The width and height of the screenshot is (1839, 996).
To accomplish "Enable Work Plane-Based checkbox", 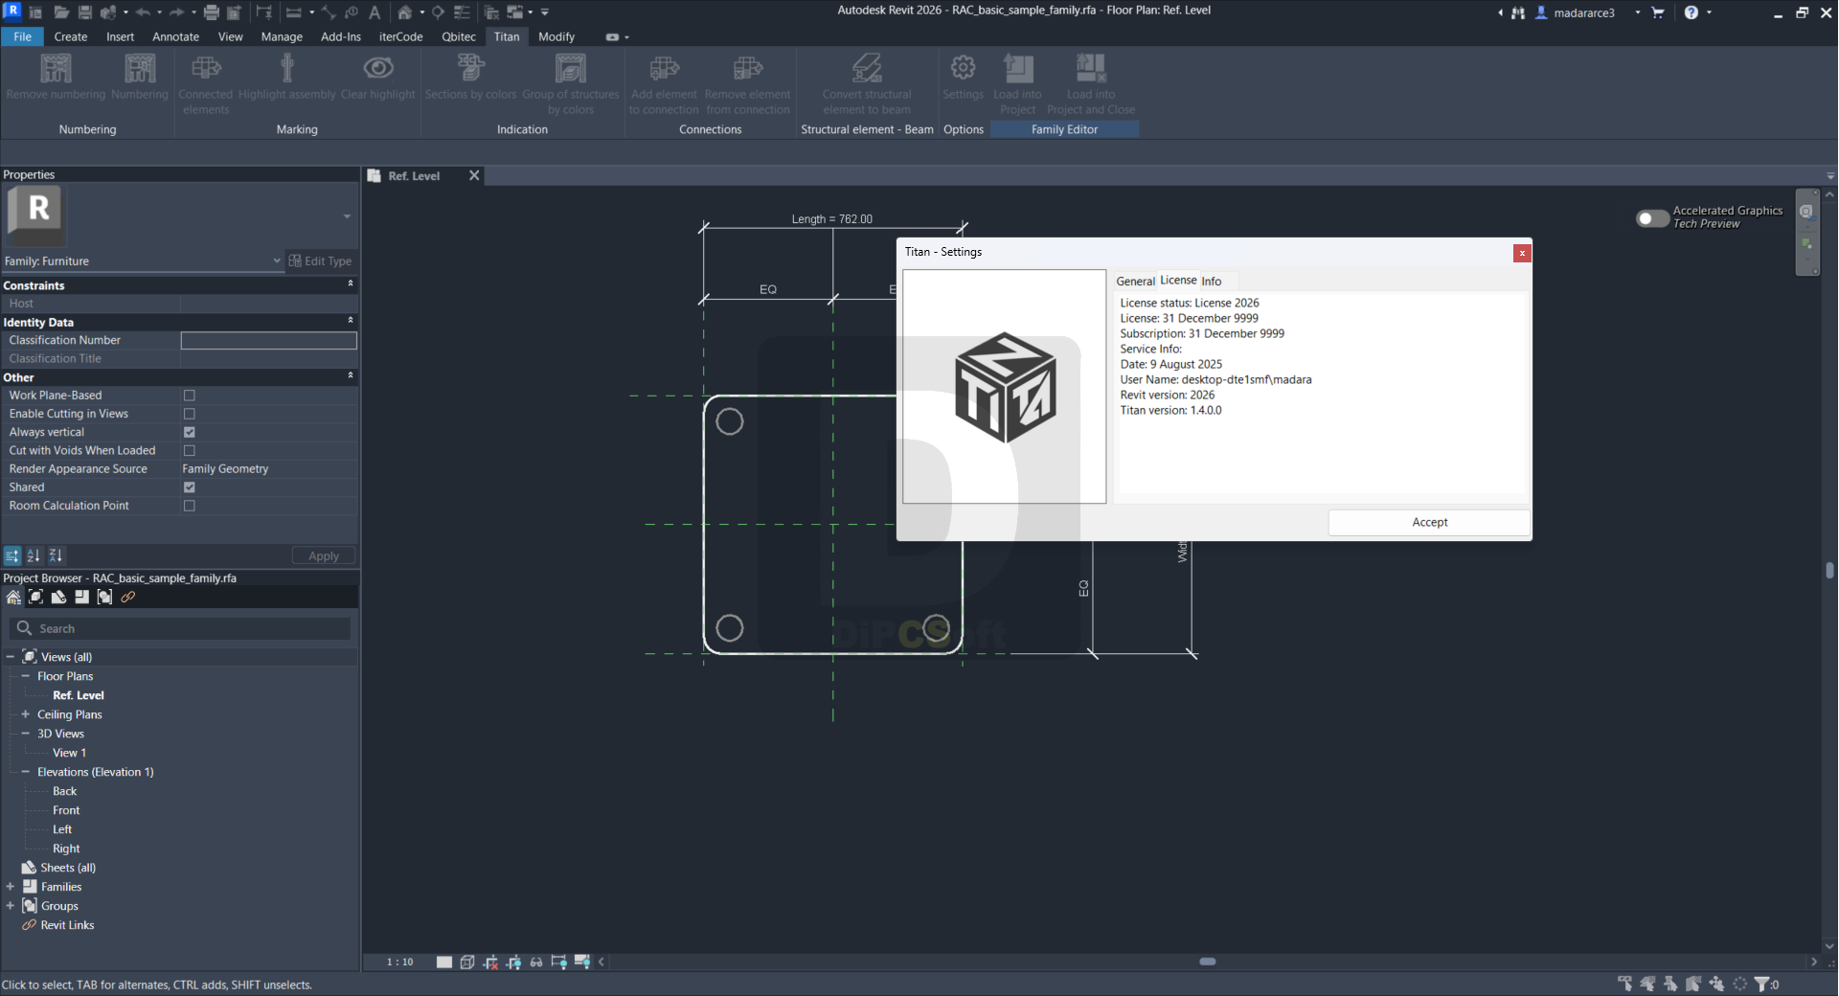I will (190, 396).
